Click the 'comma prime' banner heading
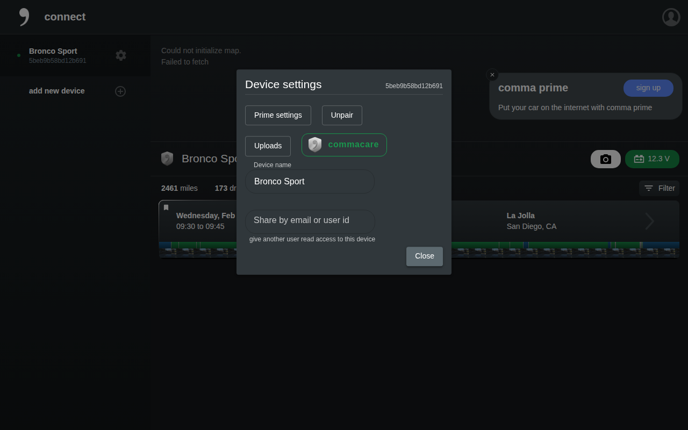The height and width of the screenshot is (430, 688). 533,88
